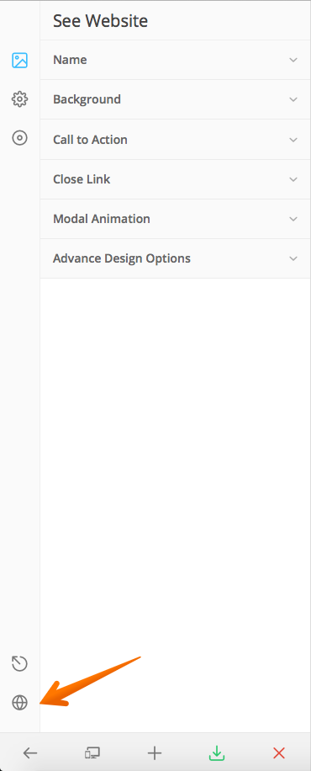Viewport: 311px width, 771px height.
Task: Click the plus add icon
Action: (155, 752)
